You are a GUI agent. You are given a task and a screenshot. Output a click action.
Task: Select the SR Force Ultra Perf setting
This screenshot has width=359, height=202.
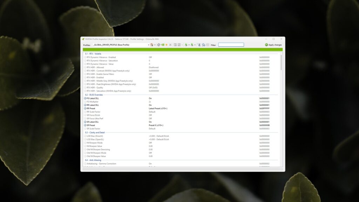click(95, 119)
